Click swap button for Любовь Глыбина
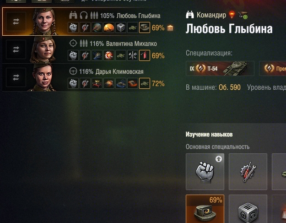Image resolution: width=286 pixels, height=223 pixels. [x=16, y=22]
